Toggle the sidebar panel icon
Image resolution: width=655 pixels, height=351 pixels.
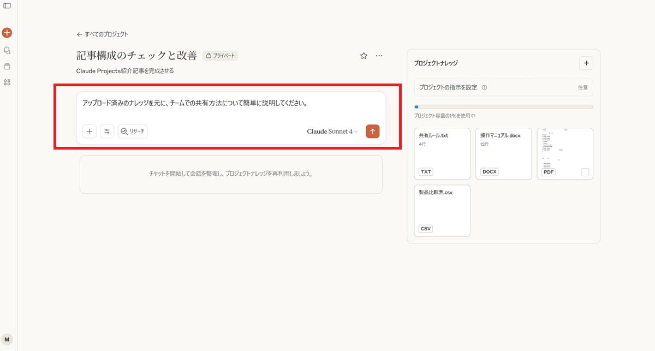tap(7, 5)
